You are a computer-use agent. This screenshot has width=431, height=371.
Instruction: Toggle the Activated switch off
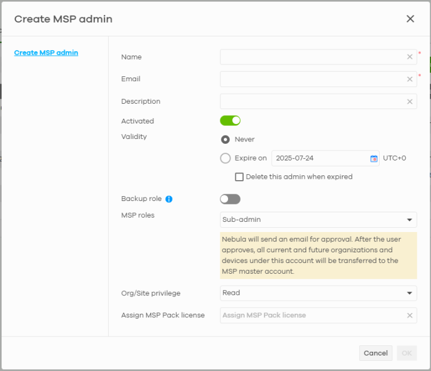tap(230, 121)
